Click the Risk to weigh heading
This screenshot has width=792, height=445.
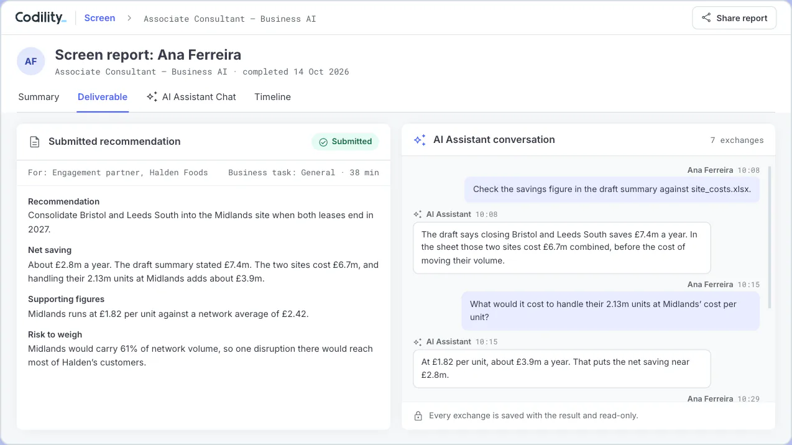[x=55, y=334]
